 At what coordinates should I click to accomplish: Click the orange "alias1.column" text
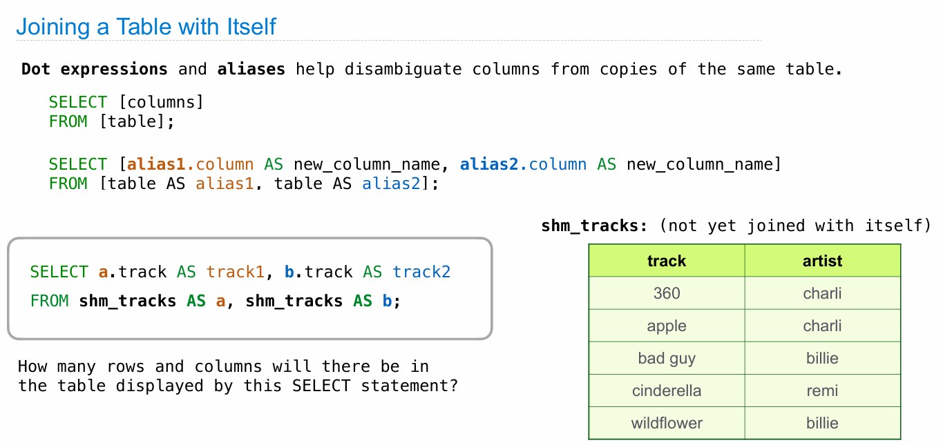click(190, 164)
